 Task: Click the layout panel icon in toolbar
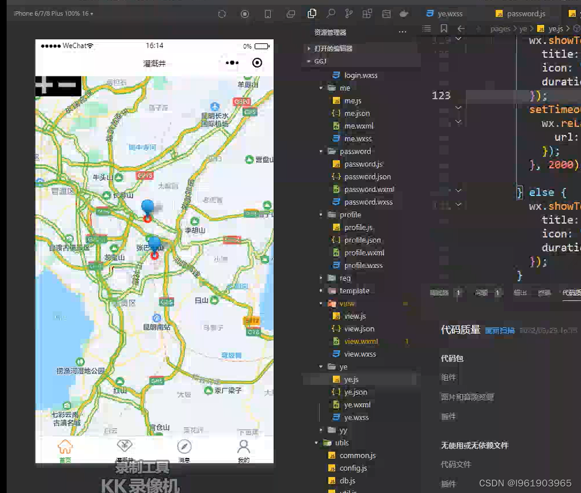click(386, 14)
